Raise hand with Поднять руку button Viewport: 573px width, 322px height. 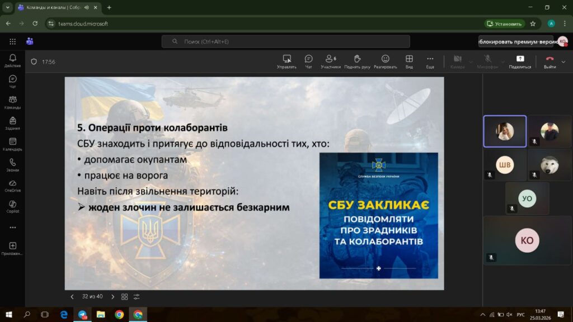coord(357,61)
